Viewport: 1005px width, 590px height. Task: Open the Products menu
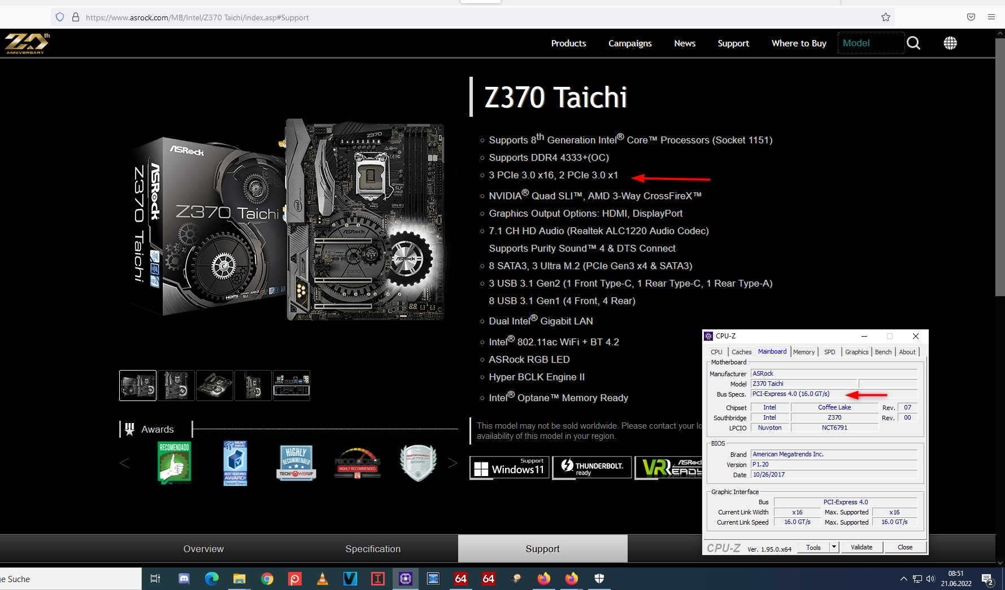click(568, 43)
